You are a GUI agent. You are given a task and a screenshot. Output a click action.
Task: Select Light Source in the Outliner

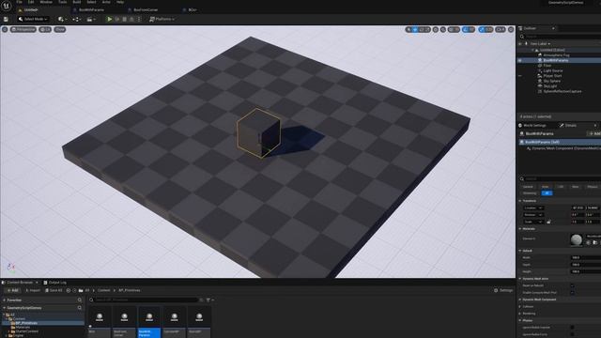click(x=553, y=70)
